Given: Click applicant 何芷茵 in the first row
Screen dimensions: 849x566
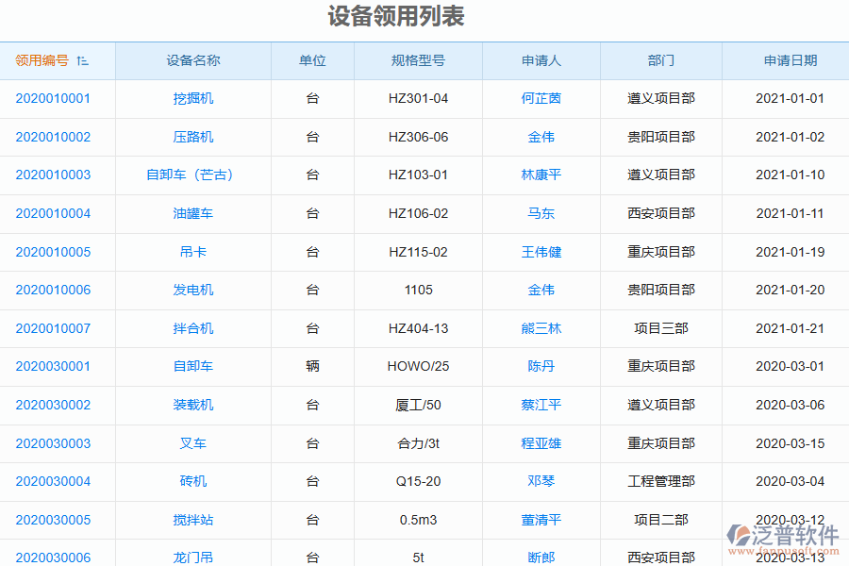Looking at the screenshot, I should 540,98.
